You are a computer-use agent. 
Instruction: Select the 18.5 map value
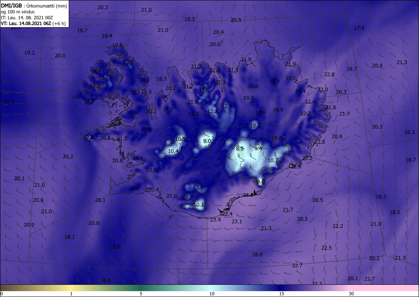[x=395, y=212]
